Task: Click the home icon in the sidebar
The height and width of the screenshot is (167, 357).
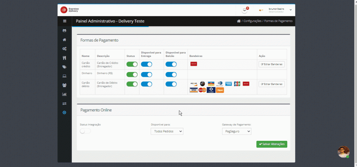Action: pyautogui.click(x=64, y=40)
